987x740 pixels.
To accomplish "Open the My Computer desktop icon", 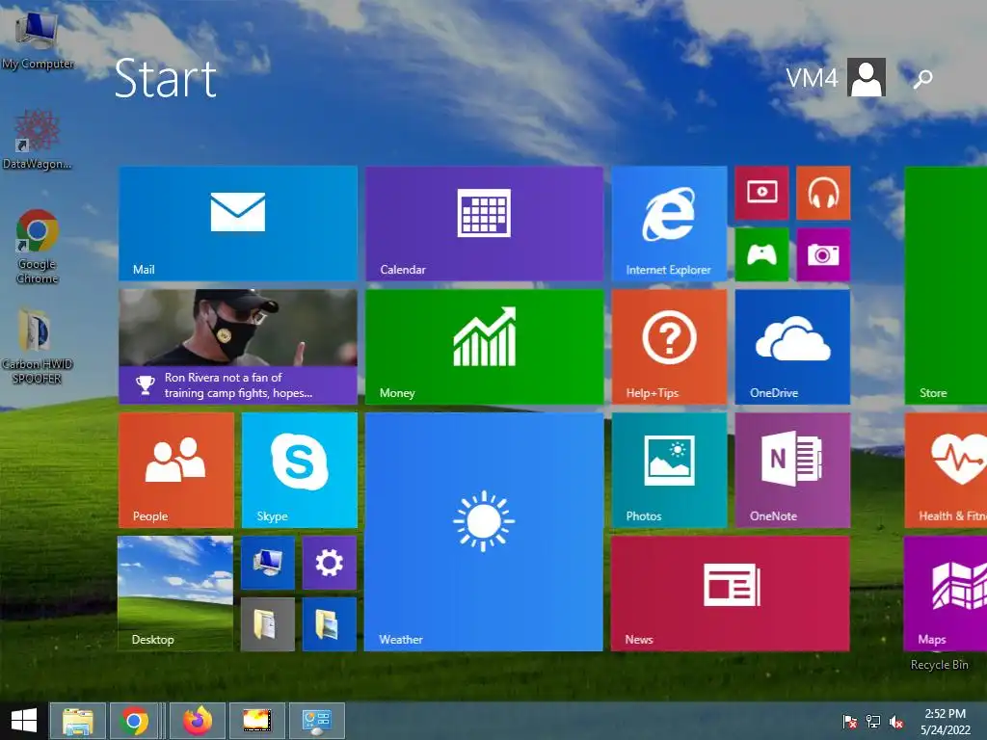I will point(38,40).
